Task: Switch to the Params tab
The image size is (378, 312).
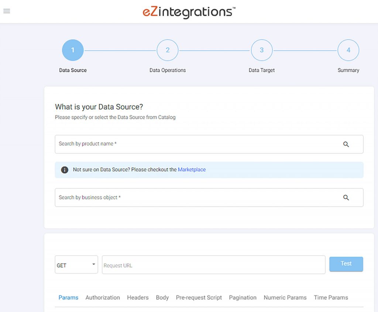Action: 68,298
